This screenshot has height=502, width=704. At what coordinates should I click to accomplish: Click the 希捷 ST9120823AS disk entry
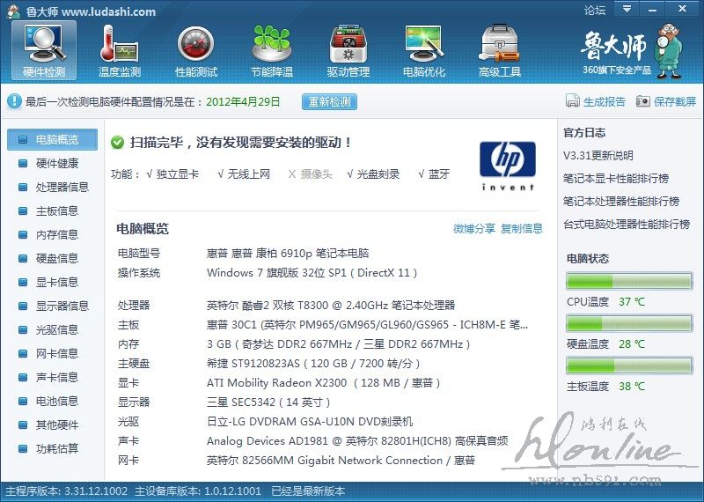[313, 364]
